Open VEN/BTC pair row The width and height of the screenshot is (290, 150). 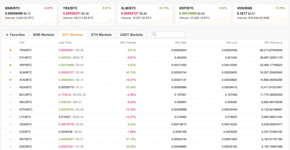(x=145, y=124)
